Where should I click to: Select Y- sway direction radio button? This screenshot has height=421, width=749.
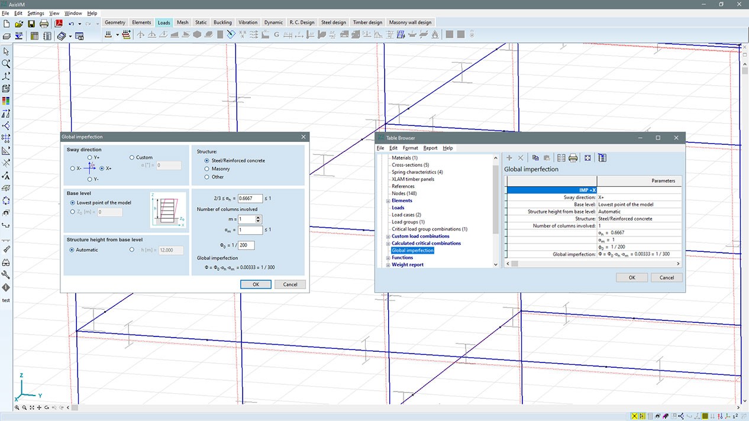(x=90, y=179)
